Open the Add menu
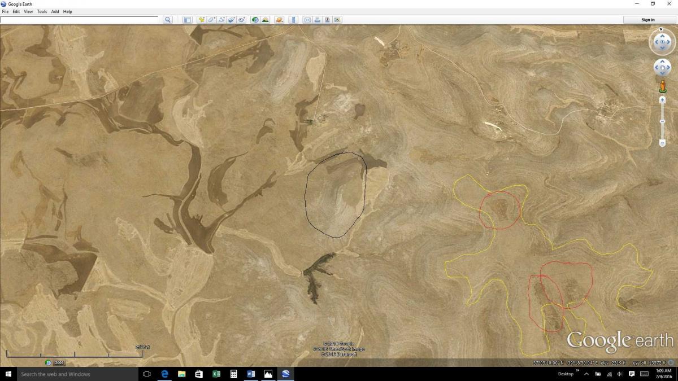Screen dimensions: 678x381 point(55,11)
